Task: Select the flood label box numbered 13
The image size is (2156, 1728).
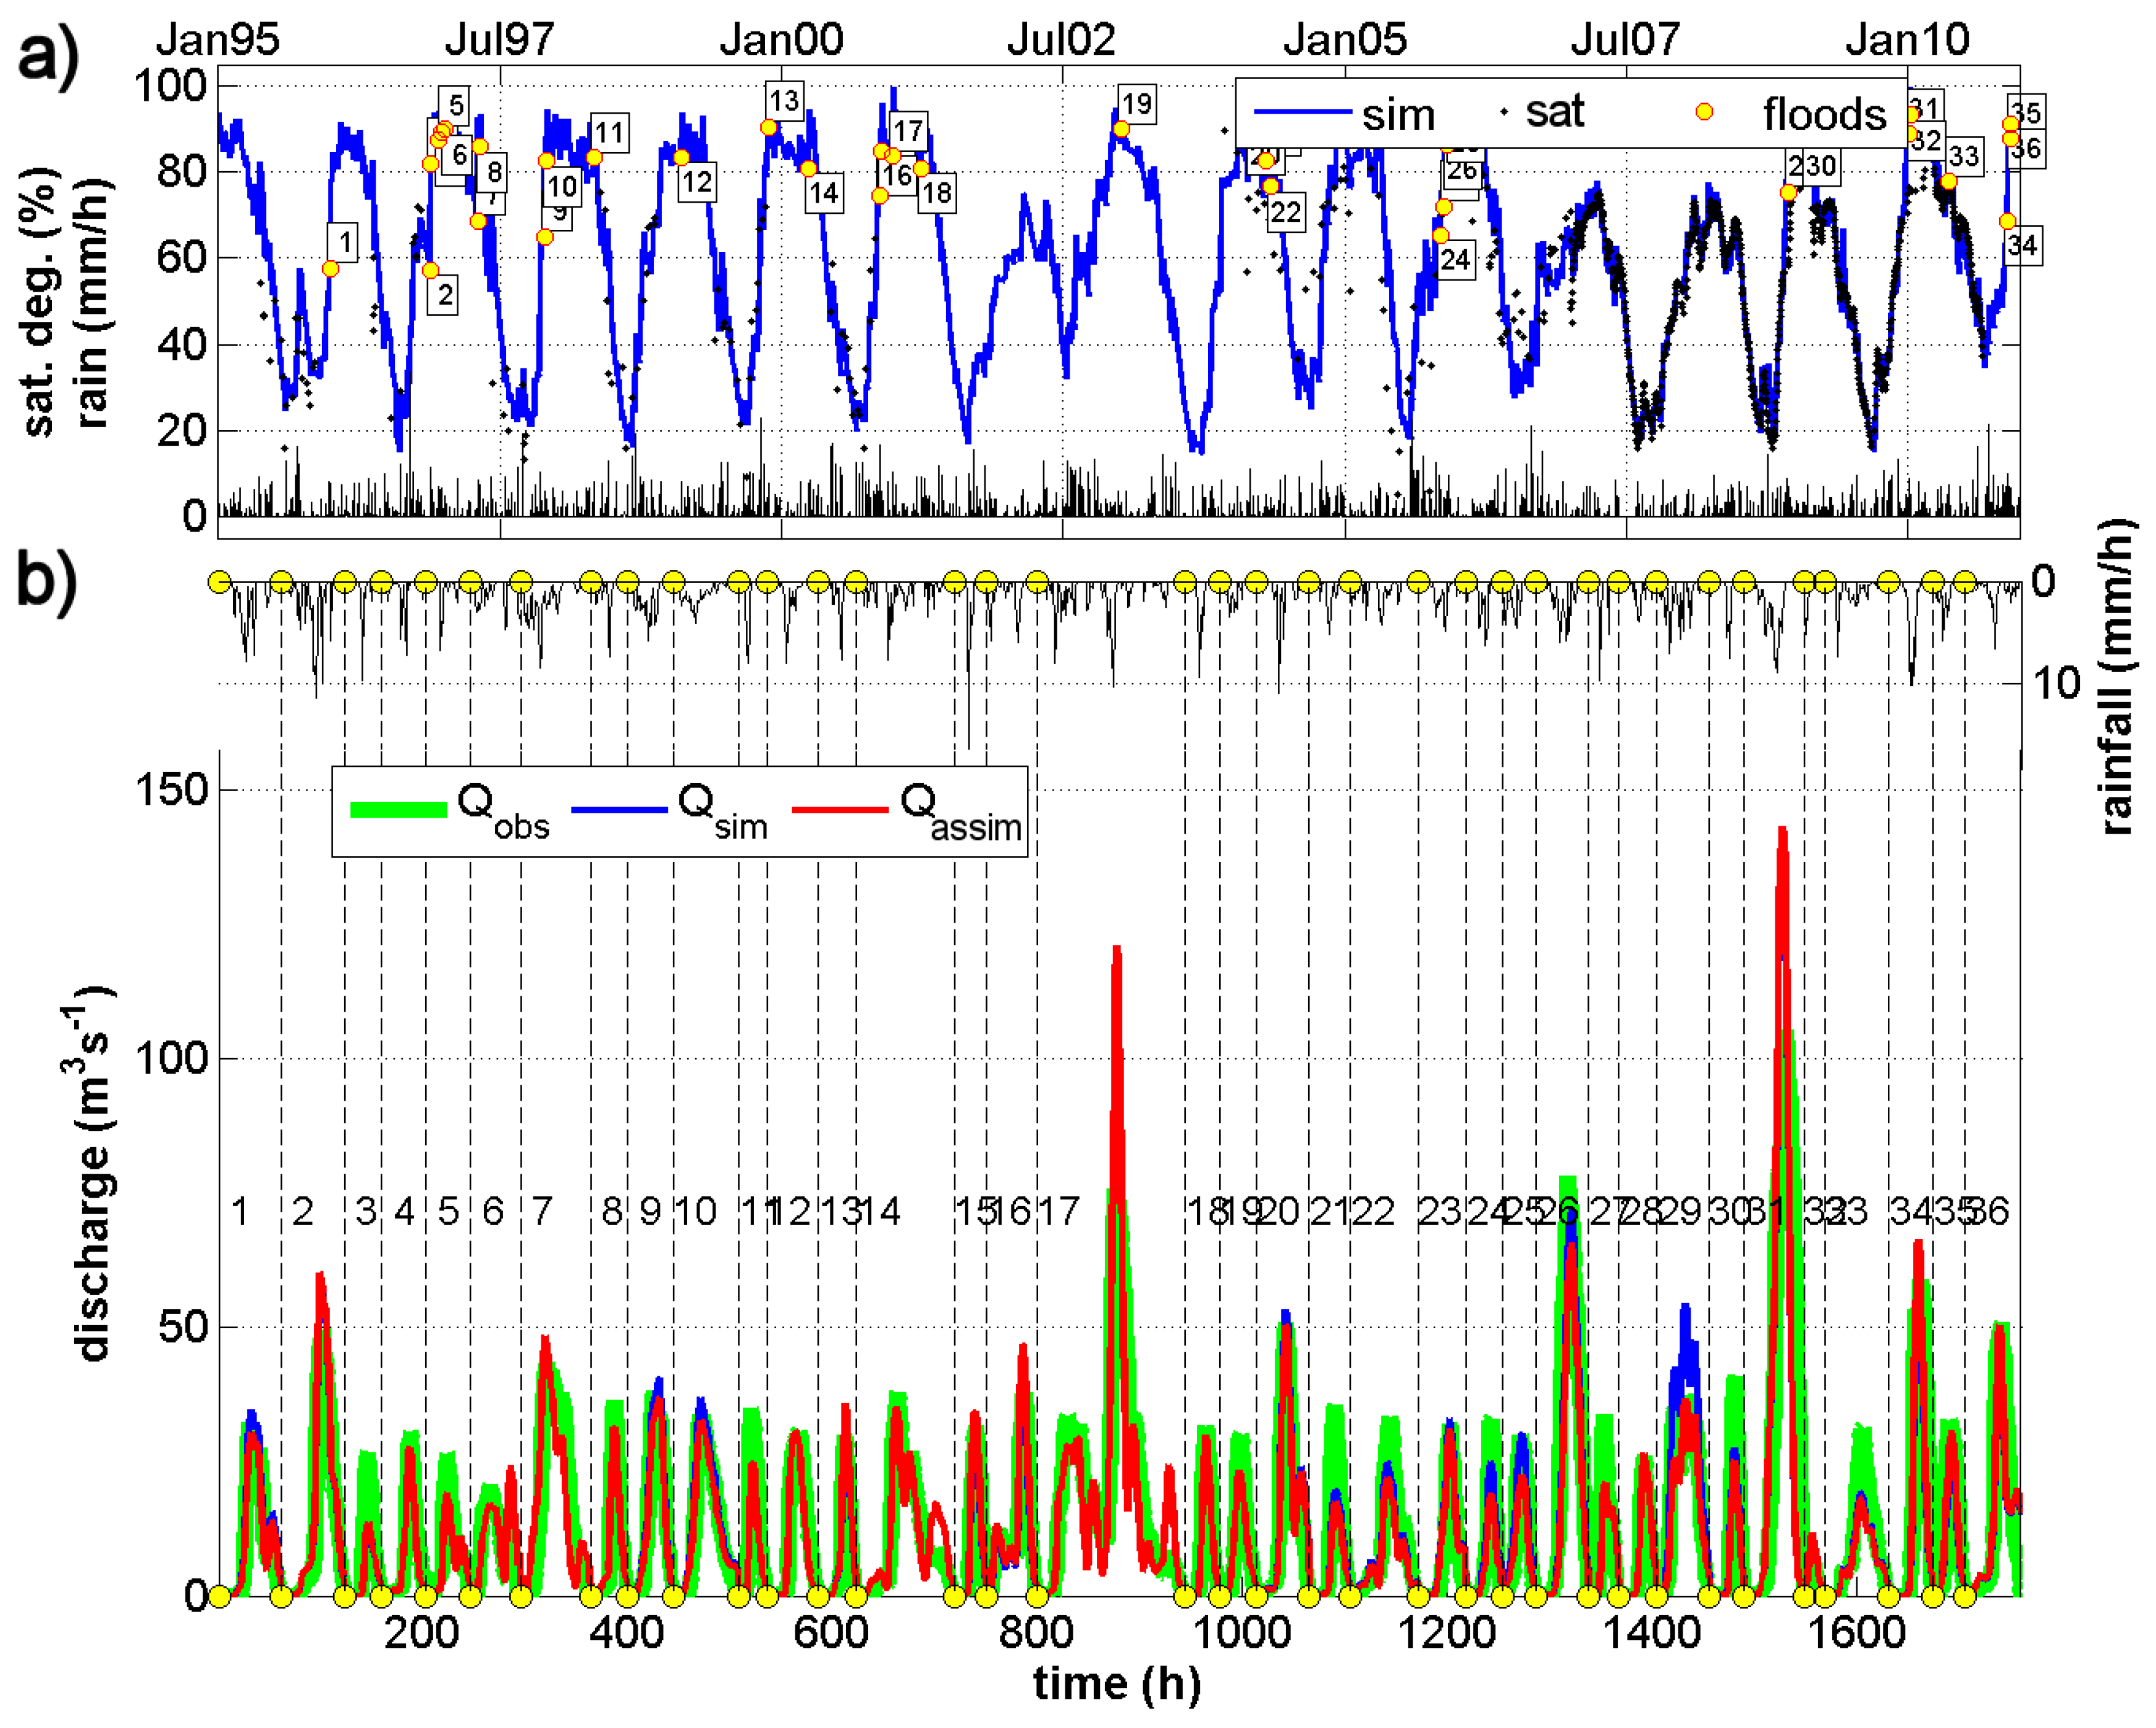Action: point(784,100)
